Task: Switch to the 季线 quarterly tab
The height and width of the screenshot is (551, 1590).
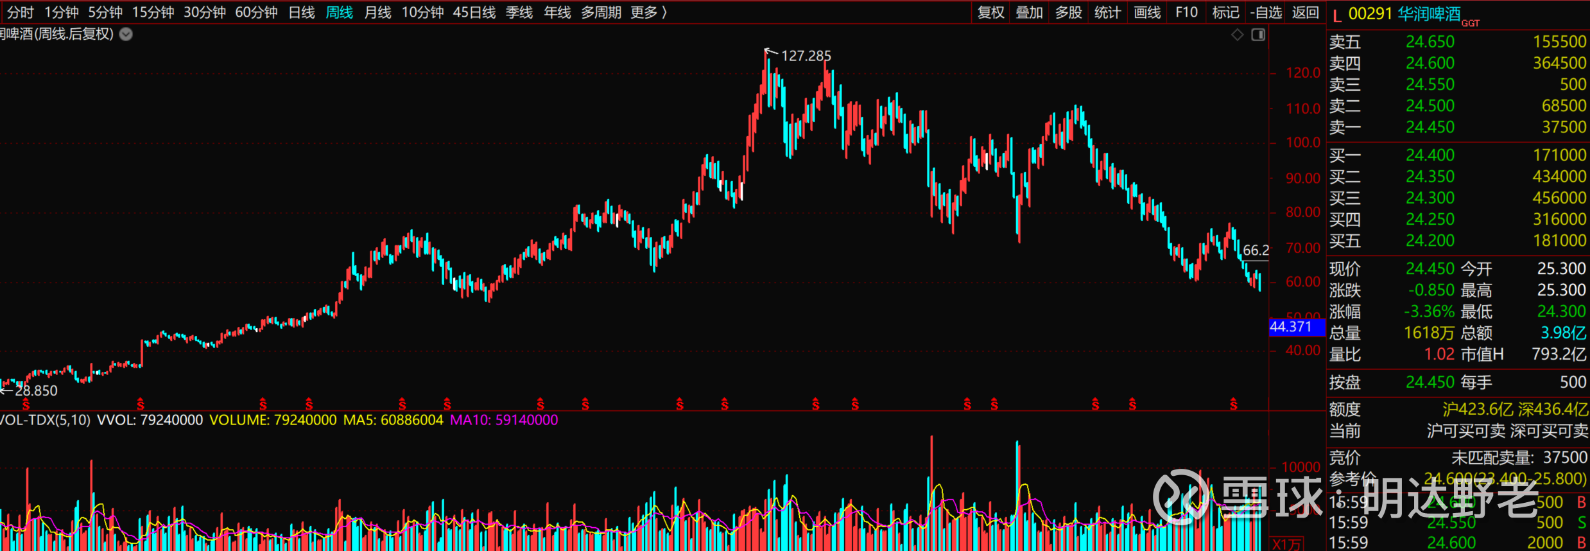Action: point(519,12)
